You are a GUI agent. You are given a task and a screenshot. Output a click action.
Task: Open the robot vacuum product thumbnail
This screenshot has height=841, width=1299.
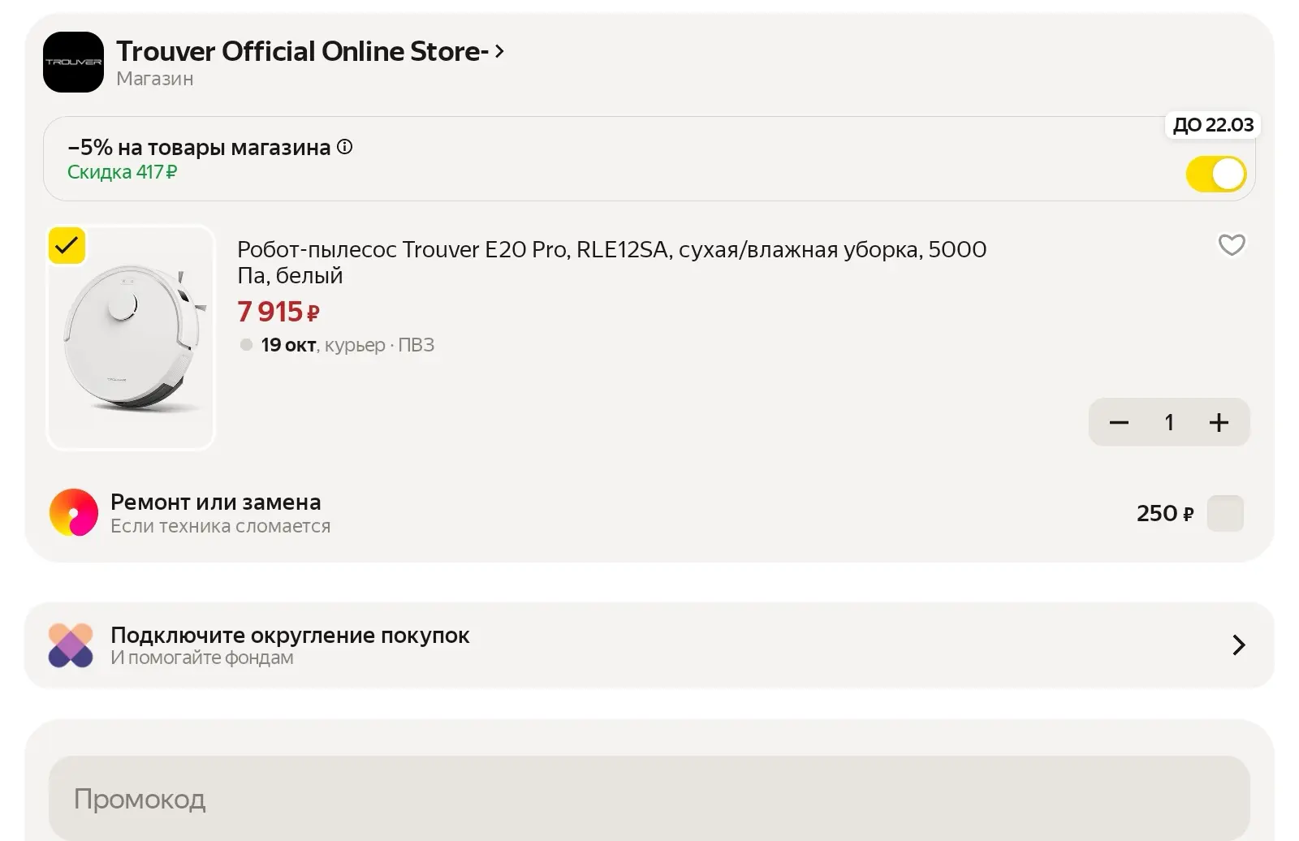(x=131, y=337)
